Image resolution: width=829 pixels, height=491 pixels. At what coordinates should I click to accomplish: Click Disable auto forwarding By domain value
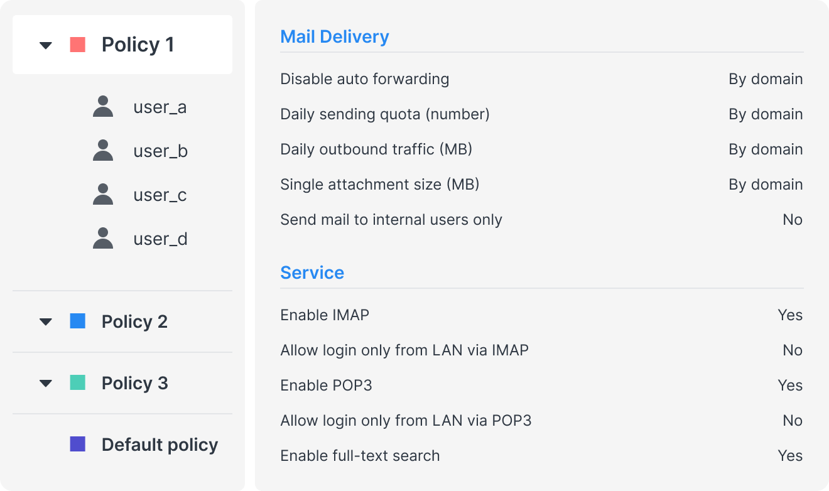[x=766, y=79]
